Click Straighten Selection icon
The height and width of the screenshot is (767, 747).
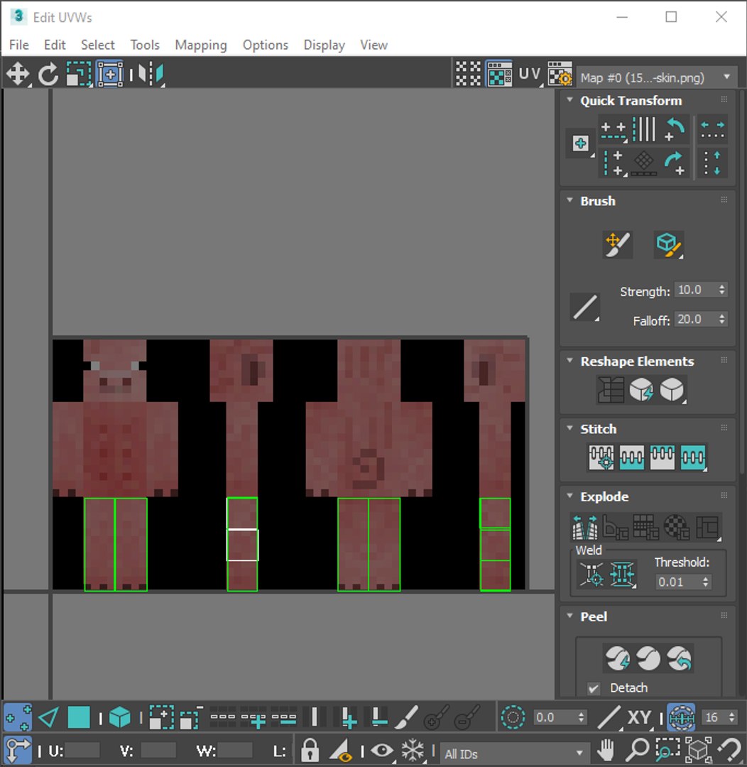click(611, 390)
